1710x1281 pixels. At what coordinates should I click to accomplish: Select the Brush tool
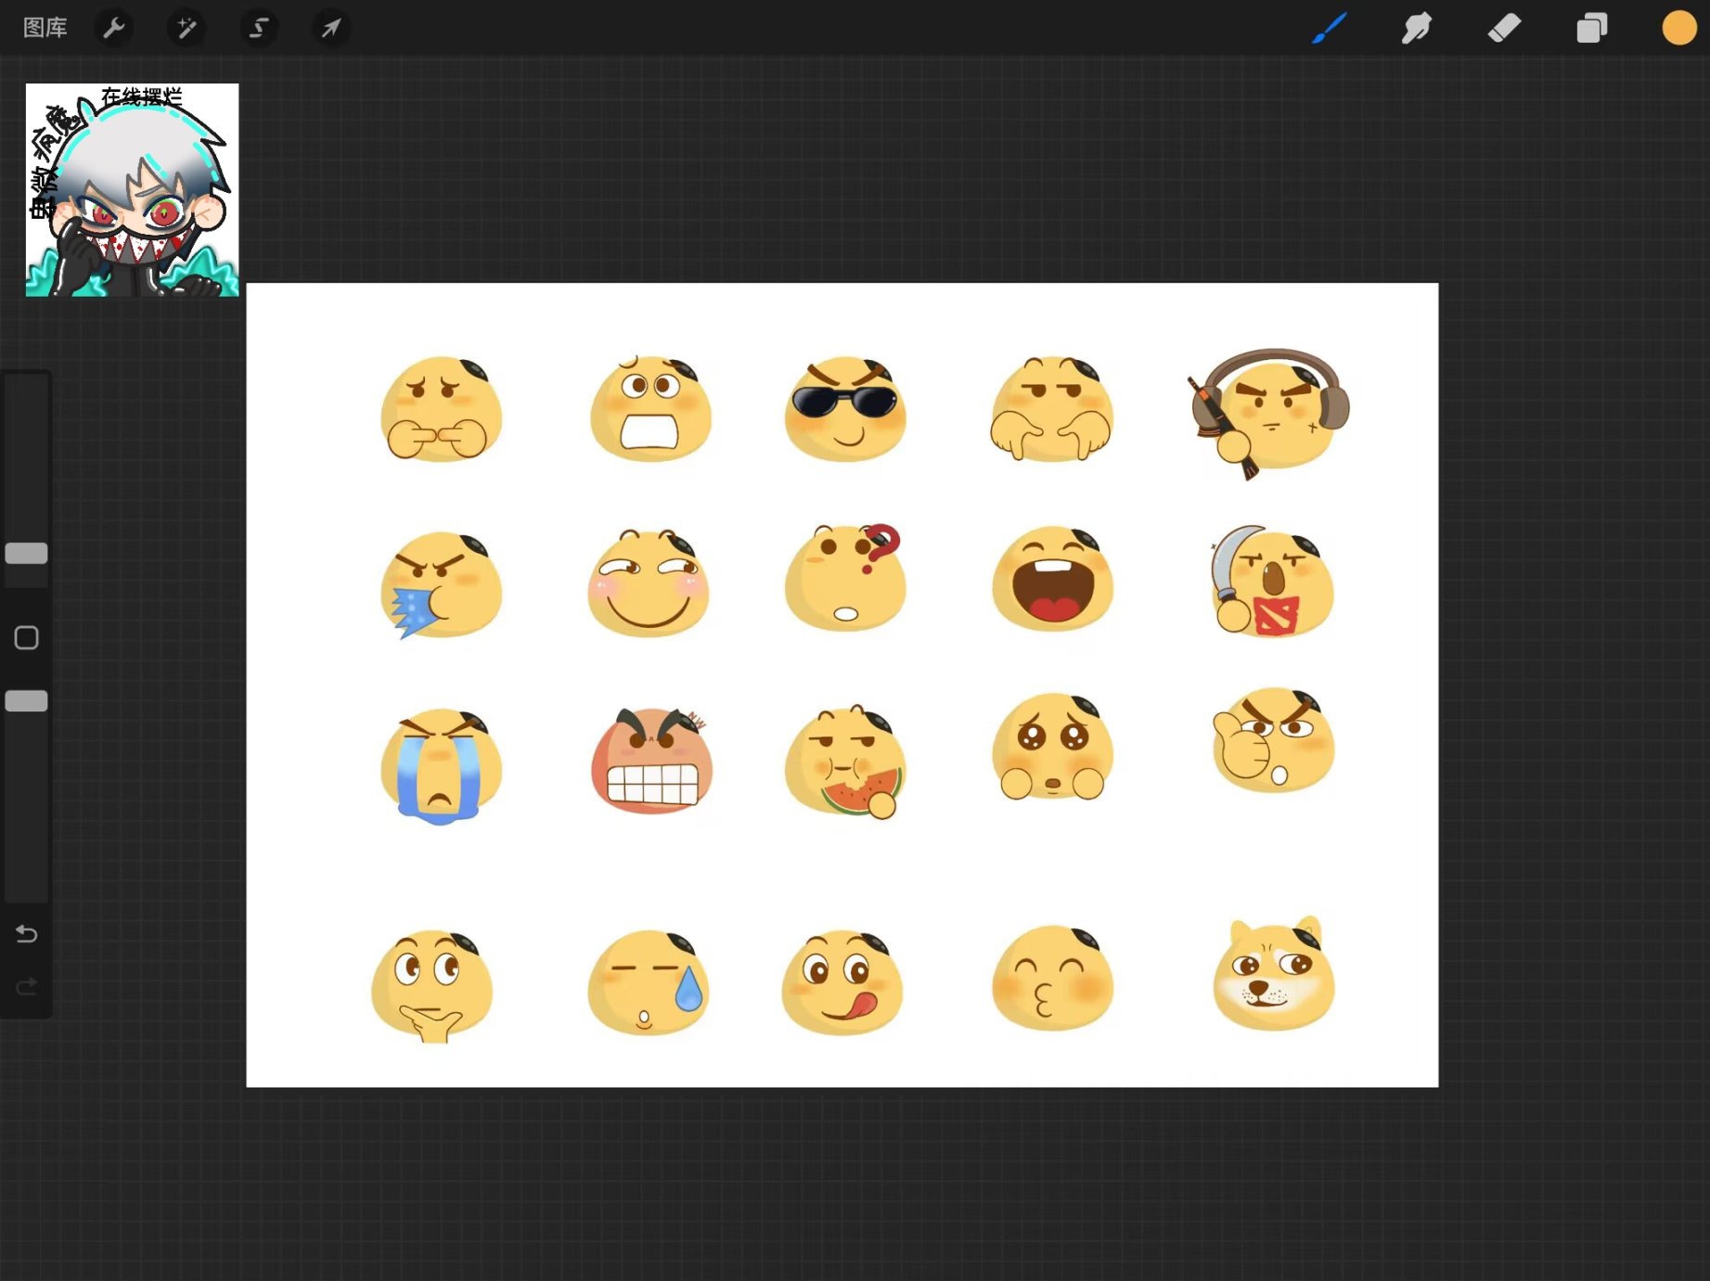pos(1329,28)
